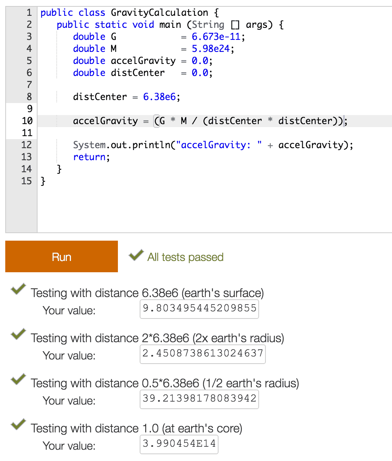Click the value field showing 9.803495445209855
The height and width of the screenshot is (461, 392).
199,309
